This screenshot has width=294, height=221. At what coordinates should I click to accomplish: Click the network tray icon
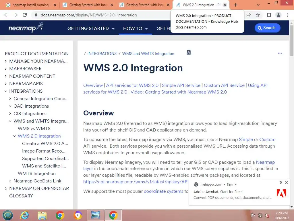[260, 215]
